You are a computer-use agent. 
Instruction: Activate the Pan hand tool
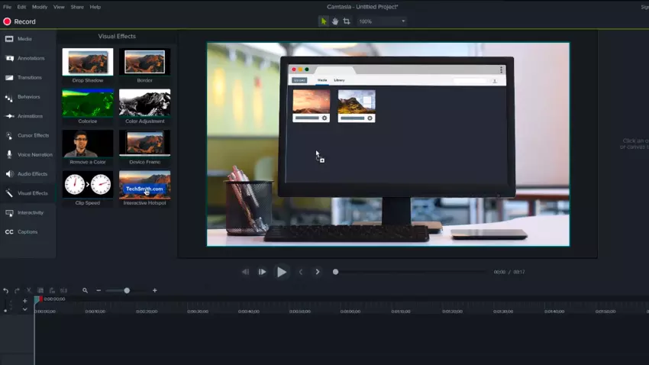pos(335,21)
